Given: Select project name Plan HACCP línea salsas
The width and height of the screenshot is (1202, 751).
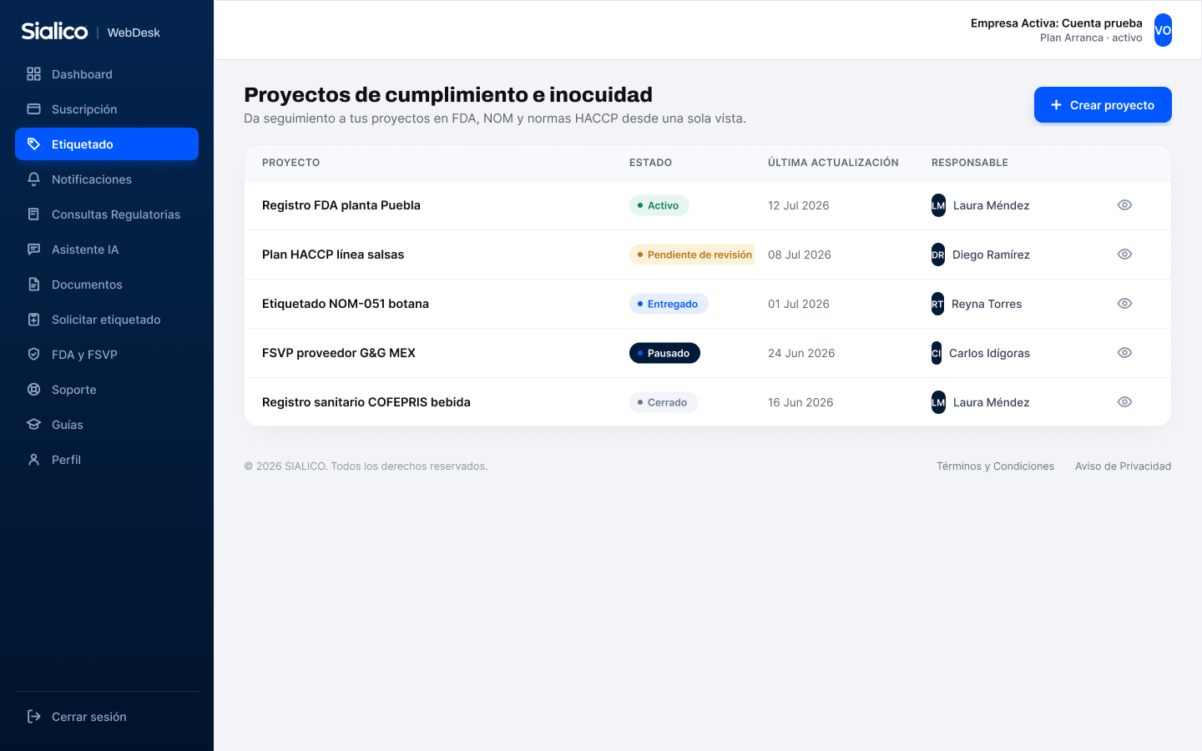Looking at the screenshot, I should (333, 255).
